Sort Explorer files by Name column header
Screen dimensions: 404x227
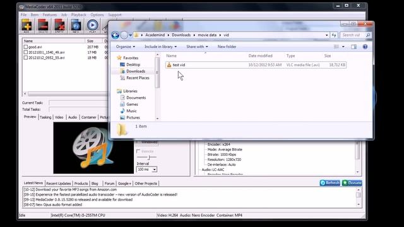171,56
